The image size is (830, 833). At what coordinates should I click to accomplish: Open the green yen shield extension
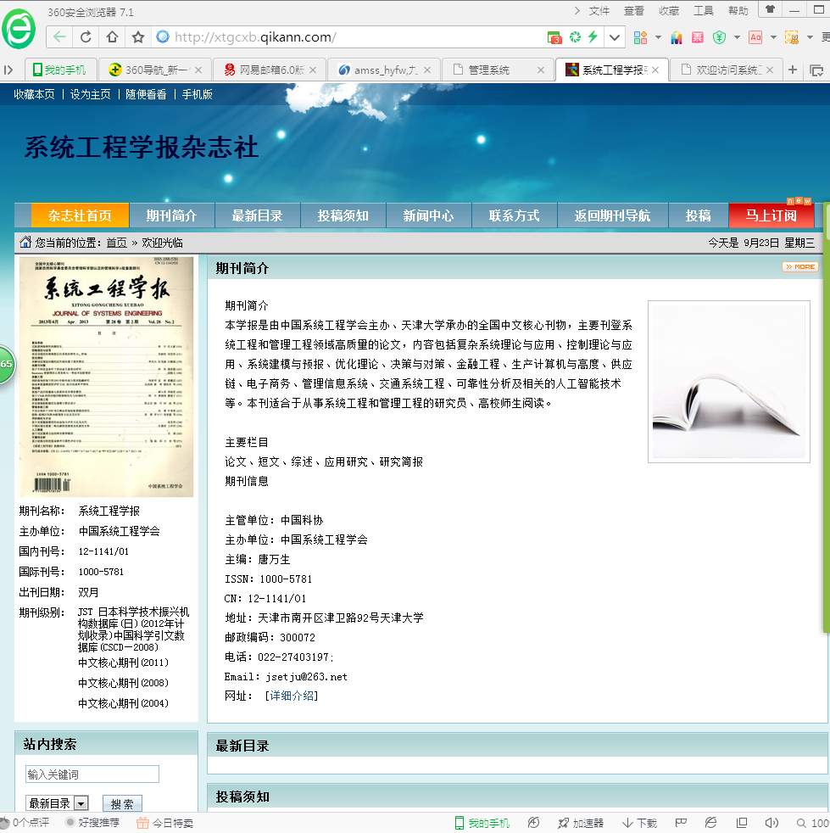click(x=719, y=37)
